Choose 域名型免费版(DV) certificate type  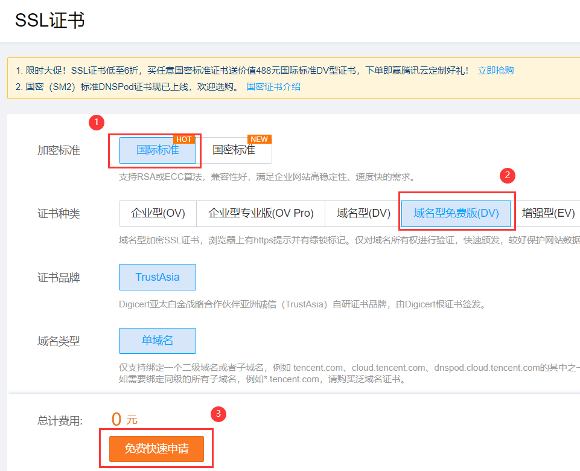(456, 214)
